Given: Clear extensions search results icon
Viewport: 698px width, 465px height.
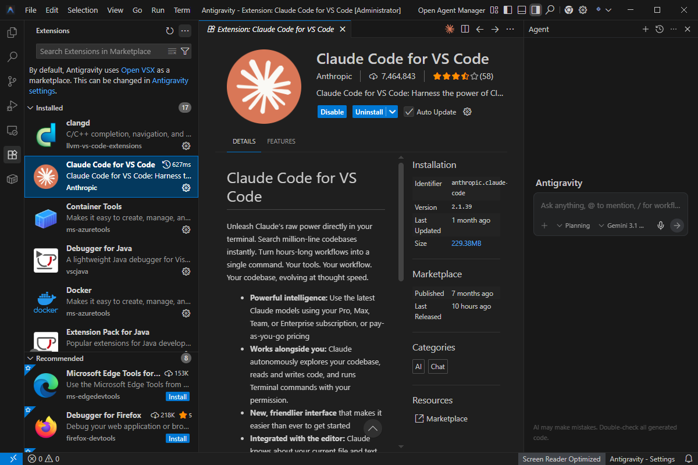Looking at the screenshot, I should click(172, 51).
